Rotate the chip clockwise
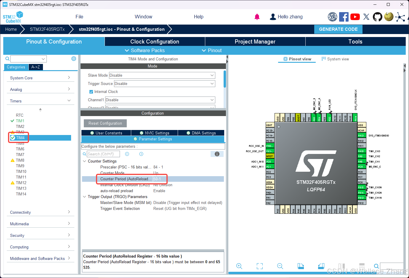The width and height of the screenshot is (409, 278). pyautogui.click(x=301, y=266)
